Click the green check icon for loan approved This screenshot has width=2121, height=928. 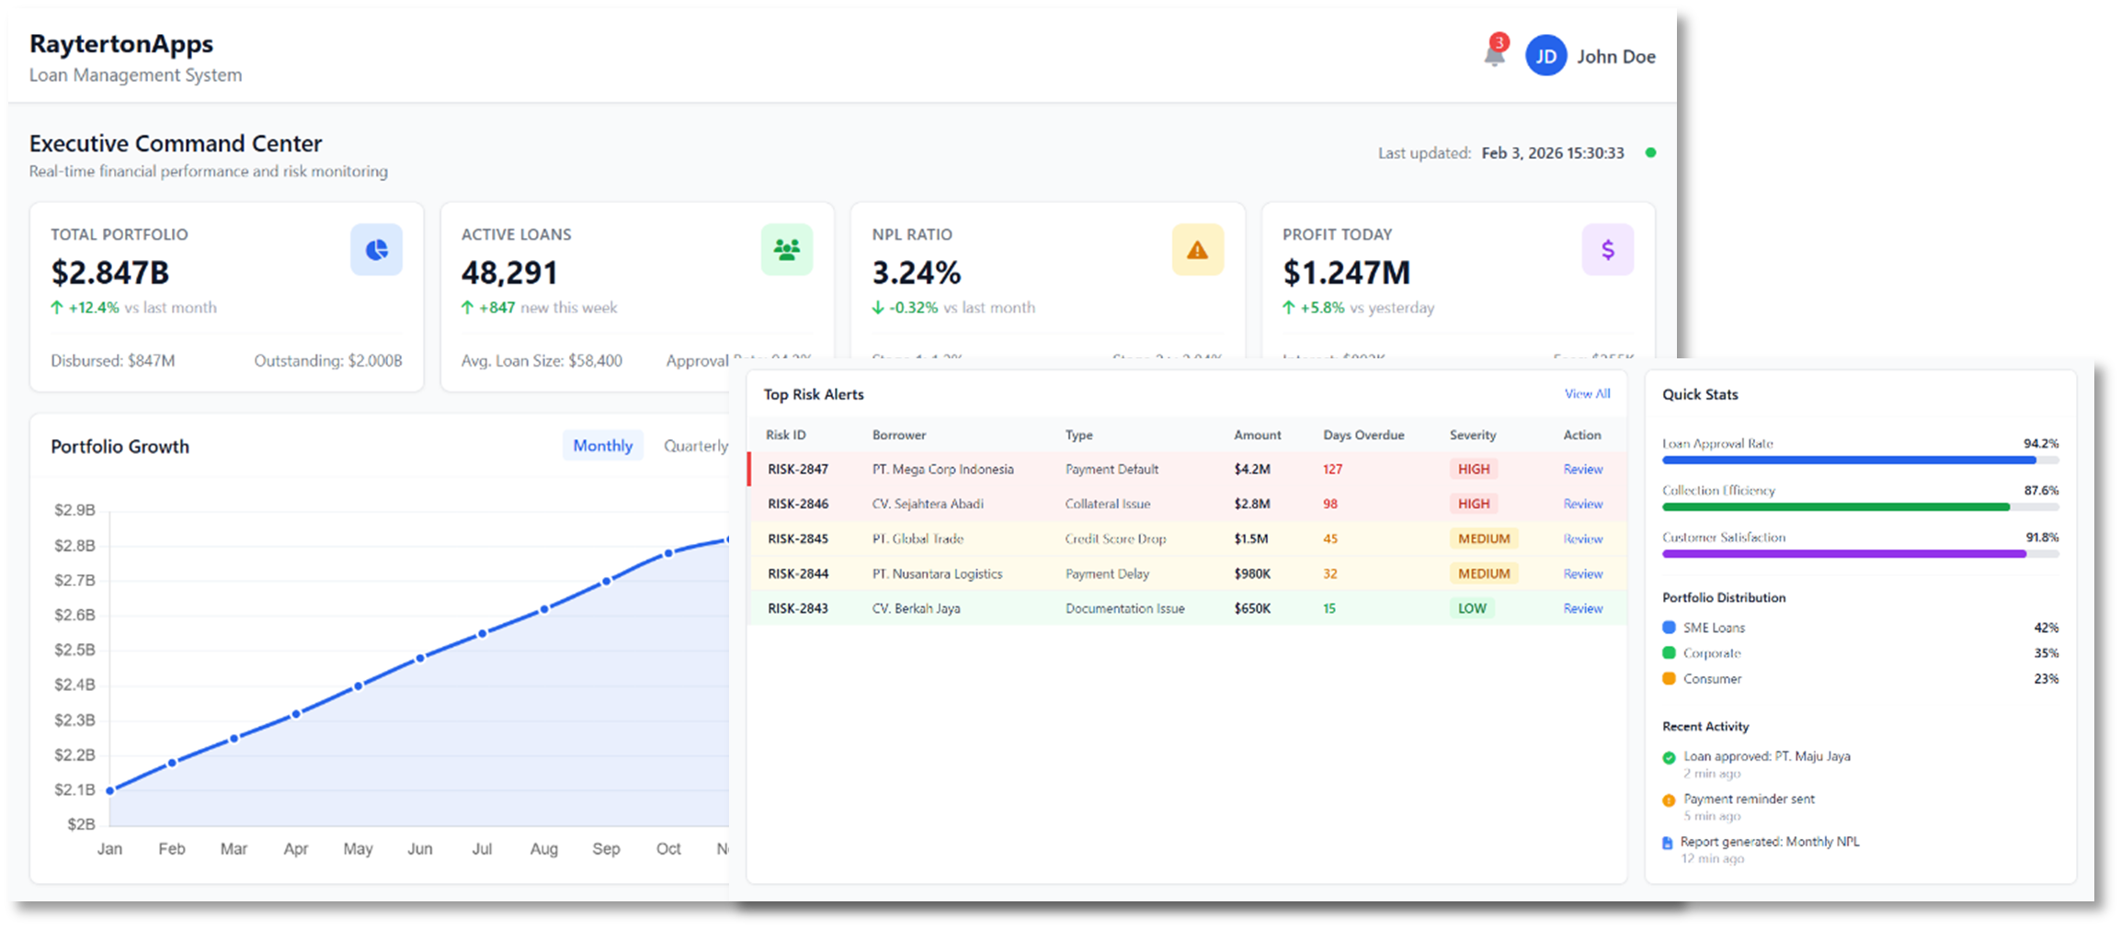tap(1669, 758)
